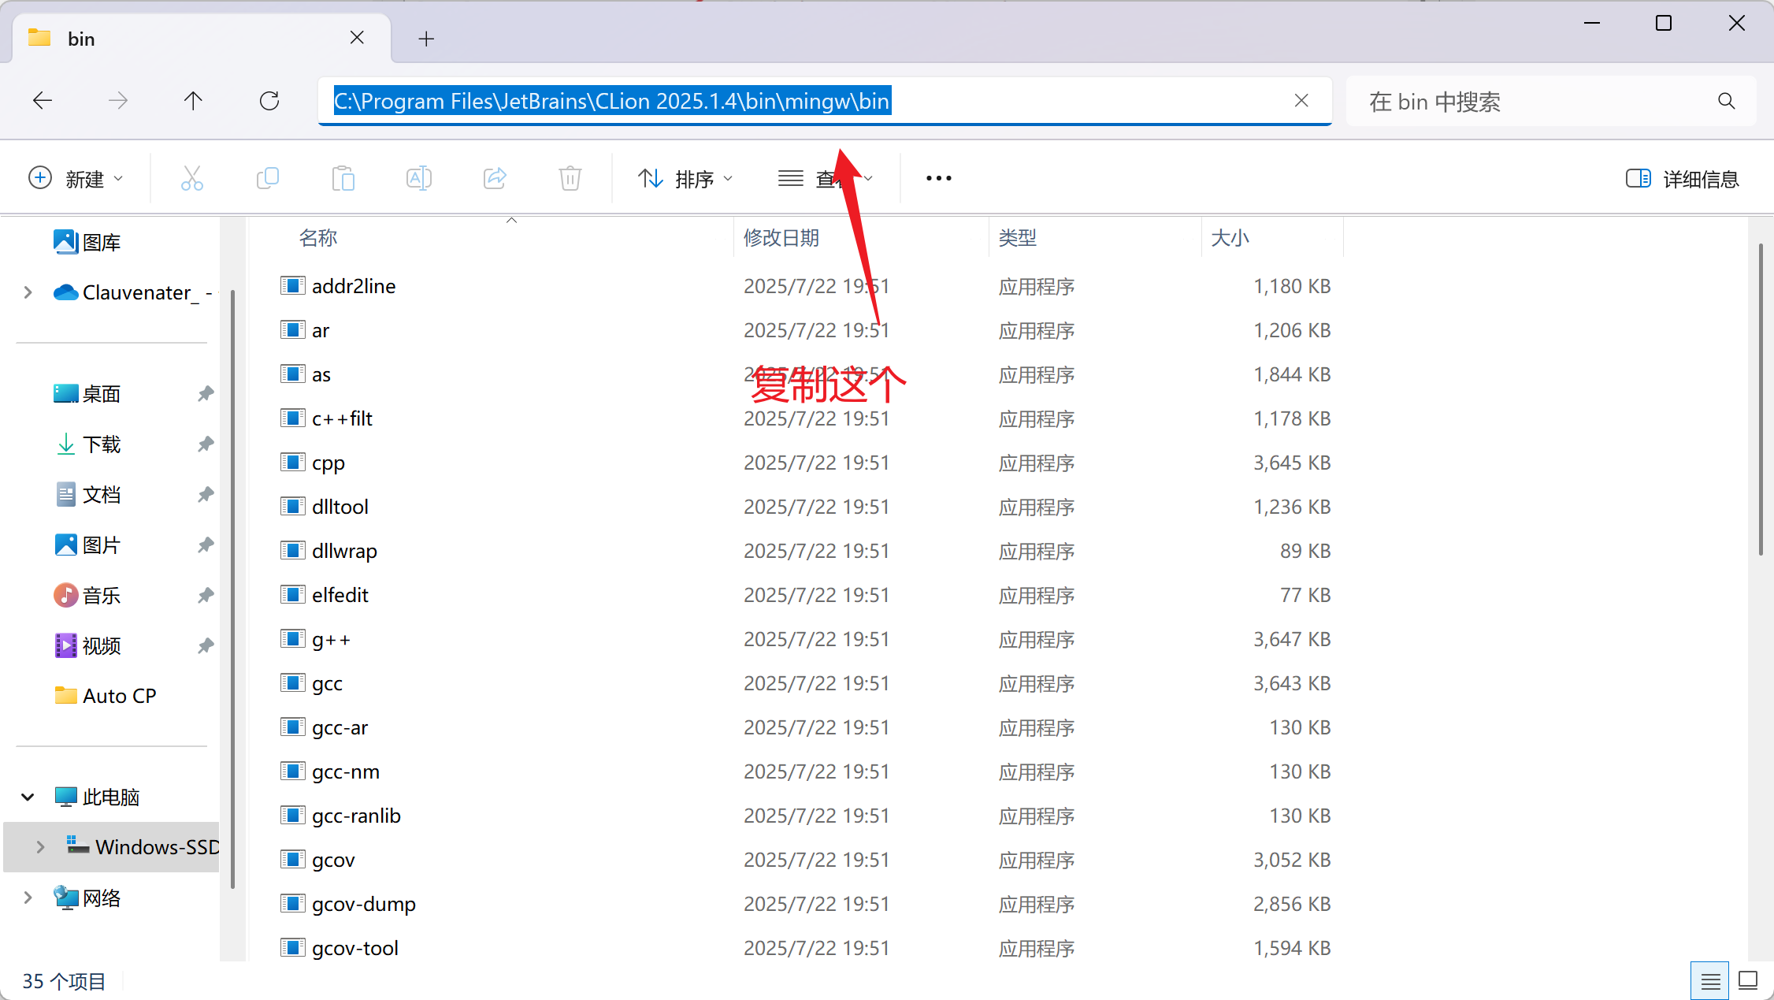Refresh the current folder view
The width and height of the screenshot is (1774, 1000).
click(x=269, y=101)
